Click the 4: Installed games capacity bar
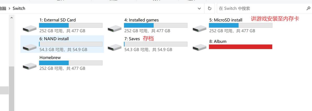Viewport: 312px width, 111px height. click(155, 25)
